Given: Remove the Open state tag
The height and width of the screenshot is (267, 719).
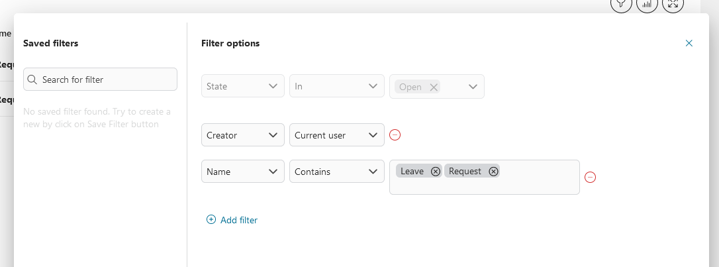Looking at the screenshot, I should tap(434, 87).
